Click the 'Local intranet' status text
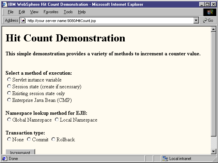Viewport: 218px width, 163px height. tap(180, 159)
